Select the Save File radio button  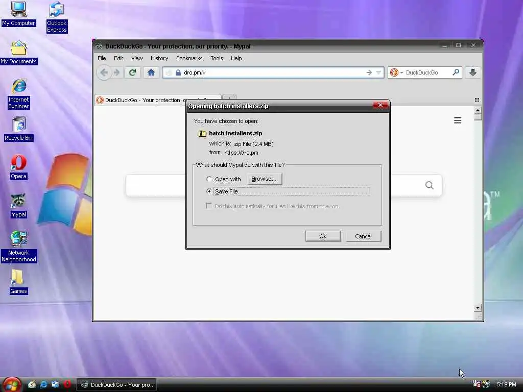coord(209,191)
